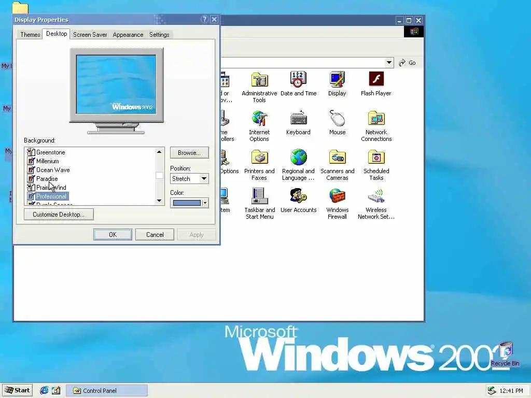This screenshot has height=398, width=531.
Task: Click the Display Properties help question mark
Action: coord(204,19)
